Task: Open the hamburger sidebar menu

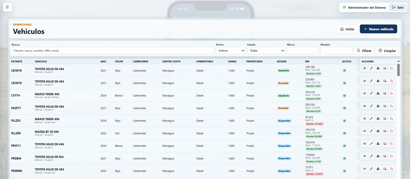Action: [x=7, y=7]
